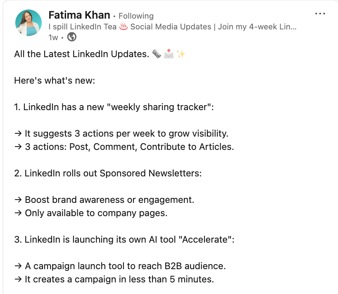Open the three-dot post options menu

coord(320,14)
